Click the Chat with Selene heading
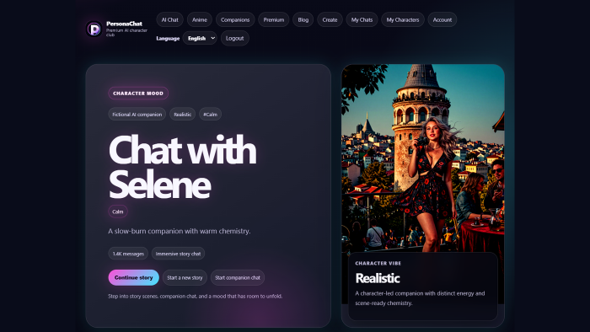 point(183,168)
